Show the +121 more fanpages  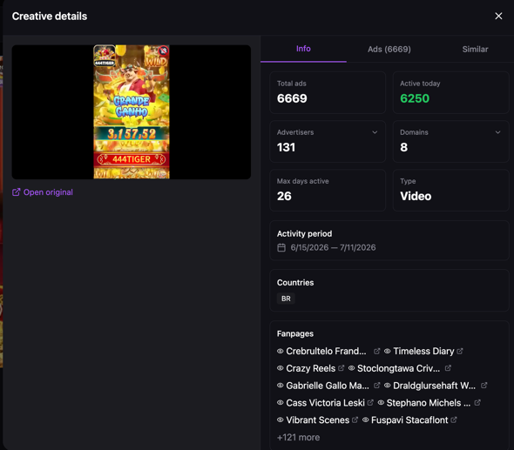tap(298, 437)
